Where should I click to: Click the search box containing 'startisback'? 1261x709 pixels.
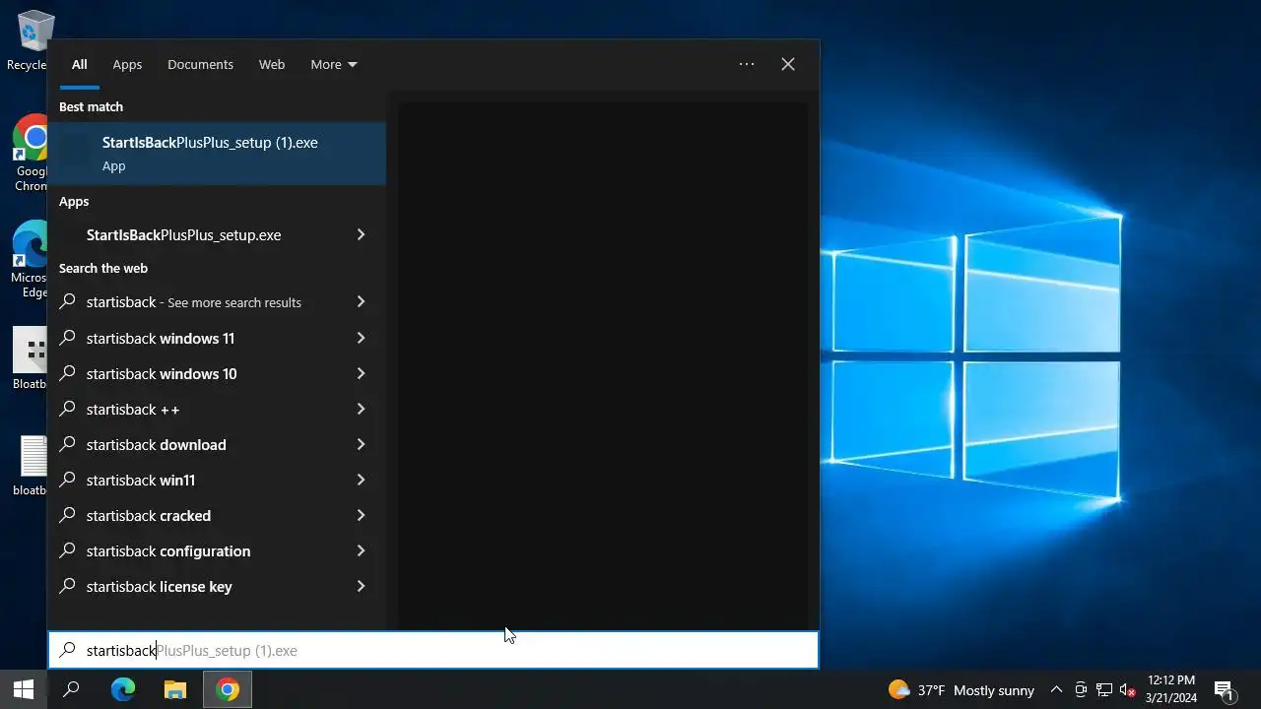coord(433,650)
